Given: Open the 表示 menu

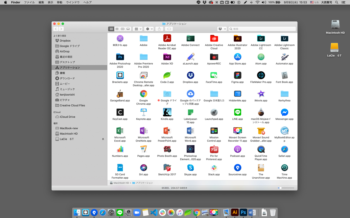Looking at the screenshot, I should point(50,2).
